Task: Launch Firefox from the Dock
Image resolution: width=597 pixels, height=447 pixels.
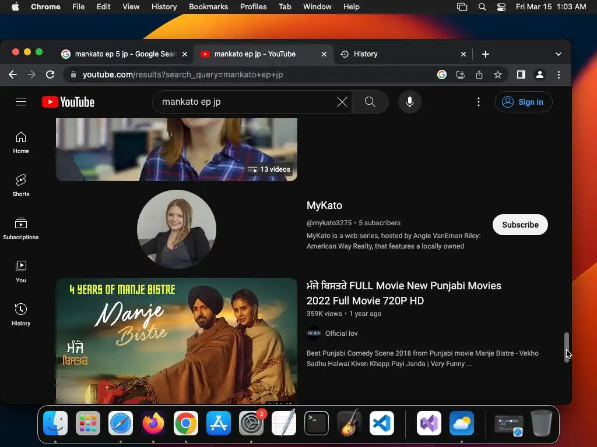Action: tap(153, 423)
